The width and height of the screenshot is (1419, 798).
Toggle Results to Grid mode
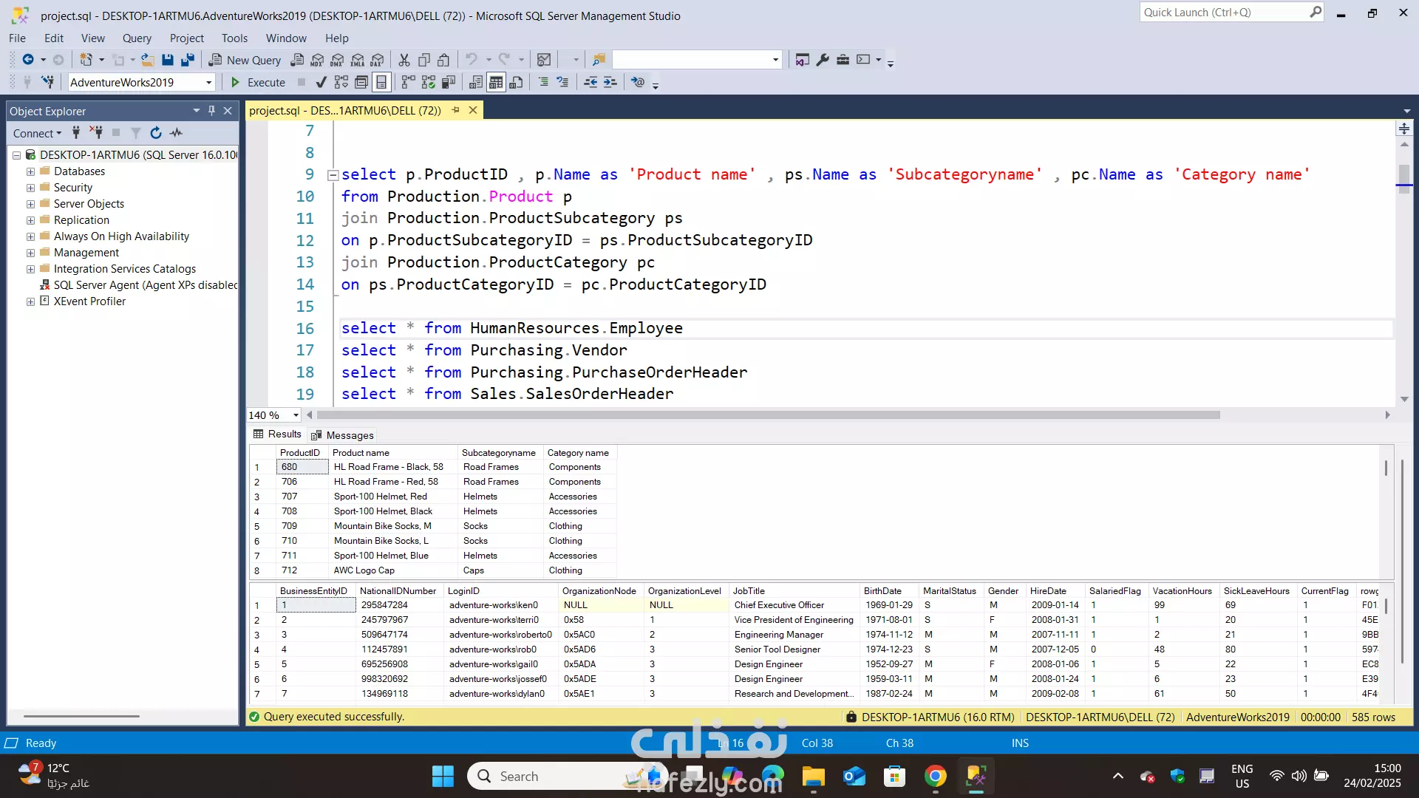point(496,82)
